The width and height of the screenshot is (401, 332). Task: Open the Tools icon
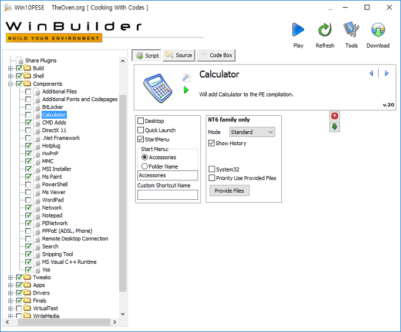tap(351, 29)
